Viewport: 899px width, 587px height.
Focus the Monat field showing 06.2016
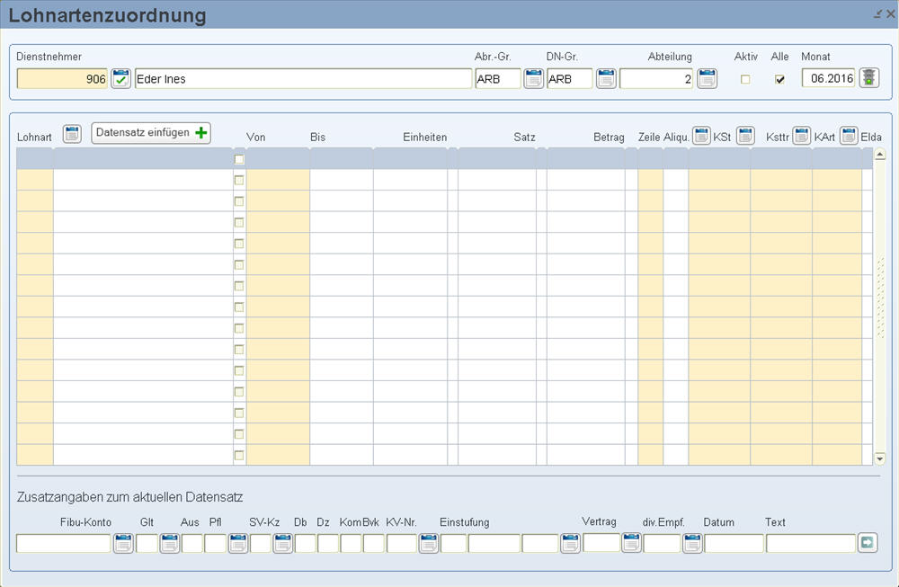[x=828, y=79]
